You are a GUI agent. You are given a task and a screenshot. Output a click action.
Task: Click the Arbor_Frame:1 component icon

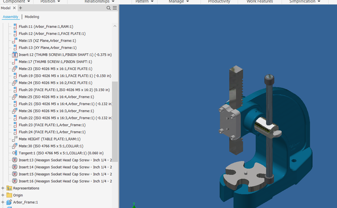pos(9,202)
